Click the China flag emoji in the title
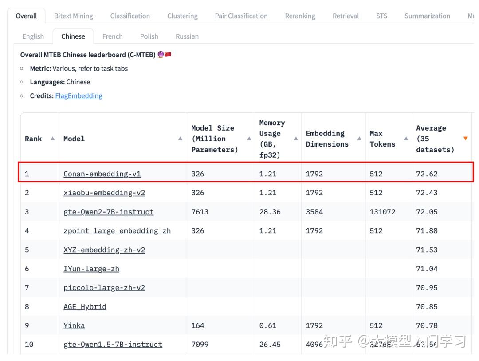Screen dimensions: 479x361 tap(167, 54)
